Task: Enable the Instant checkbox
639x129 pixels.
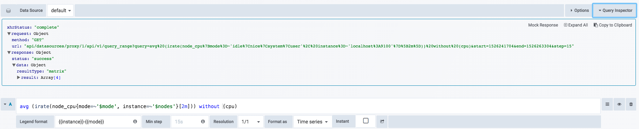Action: pos(366,121)
